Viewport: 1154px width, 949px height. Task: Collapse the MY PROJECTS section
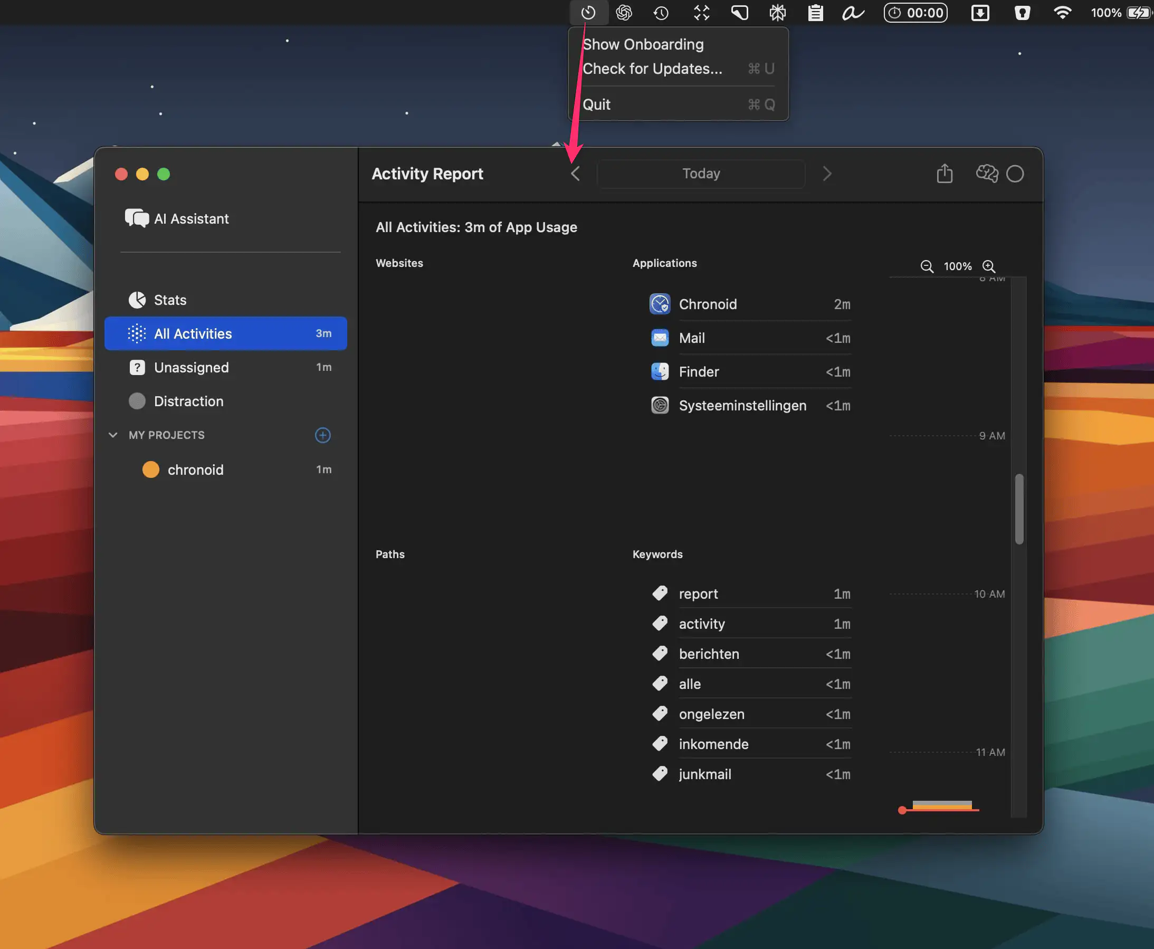pyautogui.click(x=112, y=435)
